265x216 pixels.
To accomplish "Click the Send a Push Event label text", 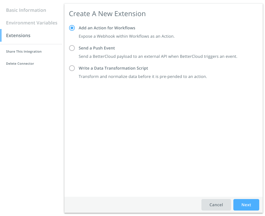I will (x=96, y=48).
